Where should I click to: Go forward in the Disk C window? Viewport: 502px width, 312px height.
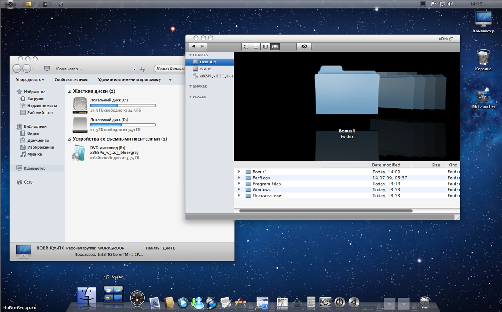point(203,47)
